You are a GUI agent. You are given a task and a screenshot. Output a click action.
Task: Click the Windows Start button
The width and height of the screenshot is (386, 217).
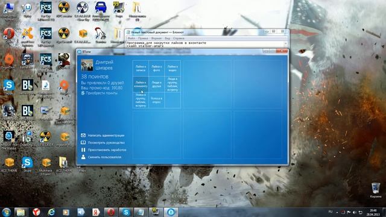coord(6,212)
